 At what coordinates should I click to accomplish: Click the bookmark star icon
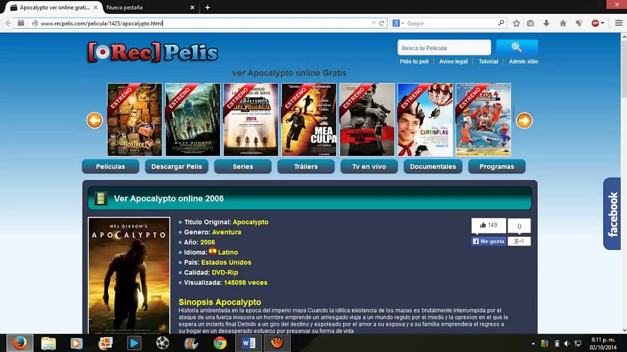[x=516, y=23]
